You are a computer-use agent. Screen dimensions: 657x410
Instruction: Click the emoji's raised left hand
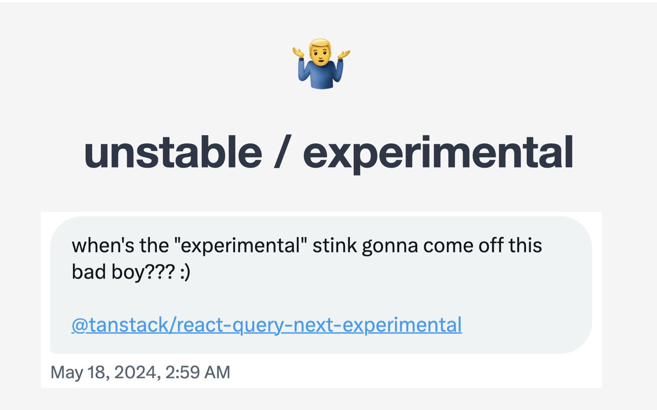299,52
